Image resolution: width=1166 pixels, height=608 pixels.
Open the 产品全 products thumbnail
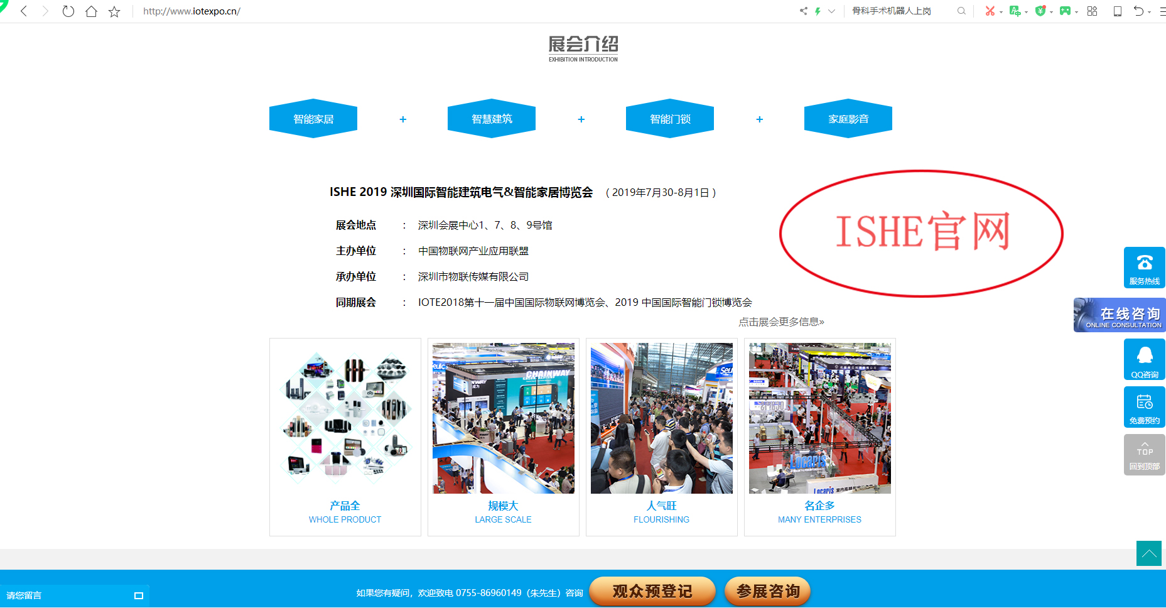coord(345,418)
